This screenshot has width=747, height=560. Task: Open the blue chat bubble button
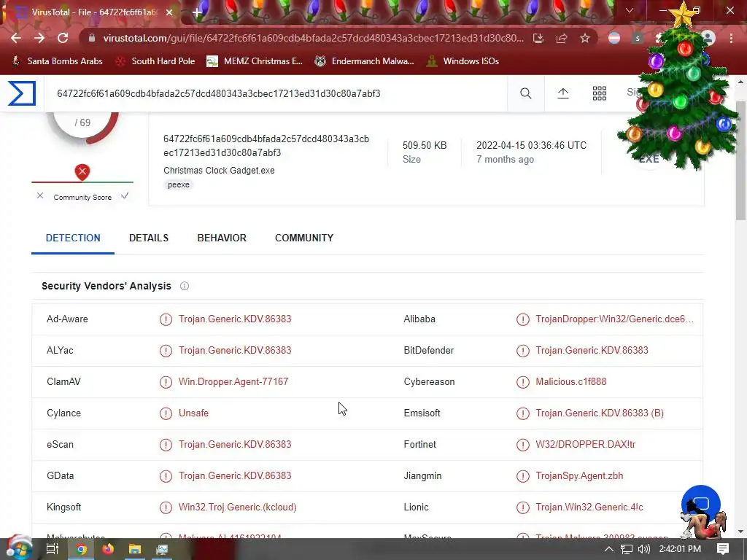[x=701, y=504]
